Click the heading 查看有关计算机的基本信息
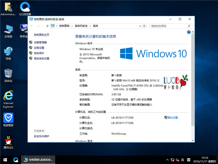 pyautogui.click(x=96, y=37)
